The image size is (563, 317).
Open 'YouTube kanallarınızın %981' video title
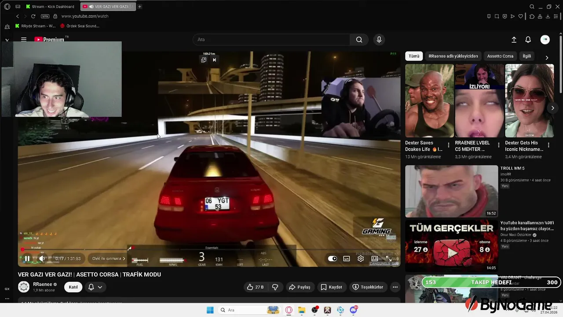point(527,225)
